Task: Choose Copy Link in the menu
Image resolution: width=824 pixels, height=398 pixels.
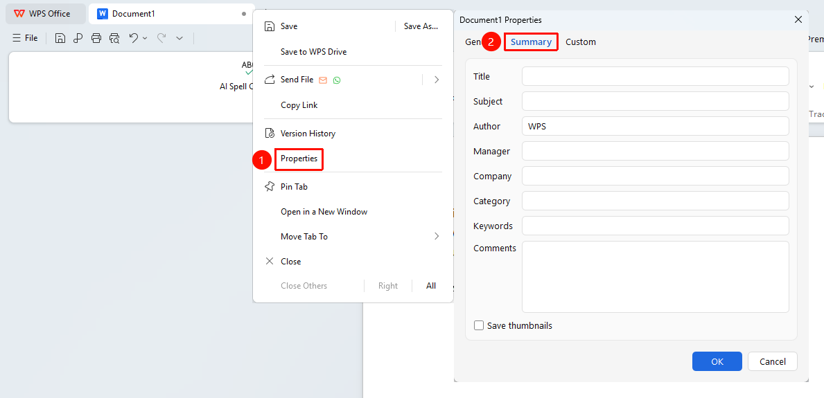Action: (299, 105)
